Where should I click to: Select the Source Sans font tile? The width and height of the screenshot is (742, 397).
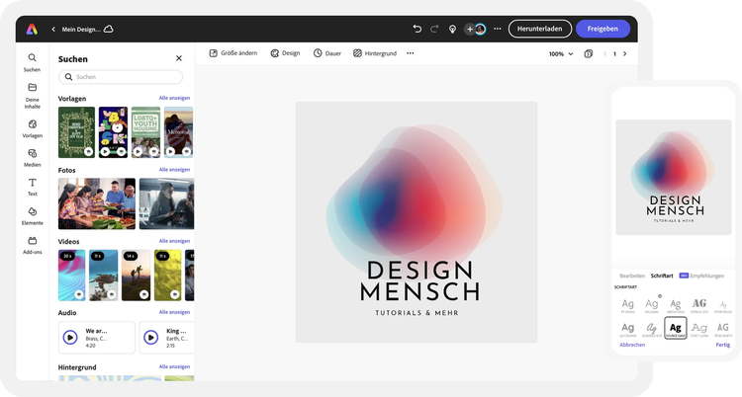click(676, 327)
